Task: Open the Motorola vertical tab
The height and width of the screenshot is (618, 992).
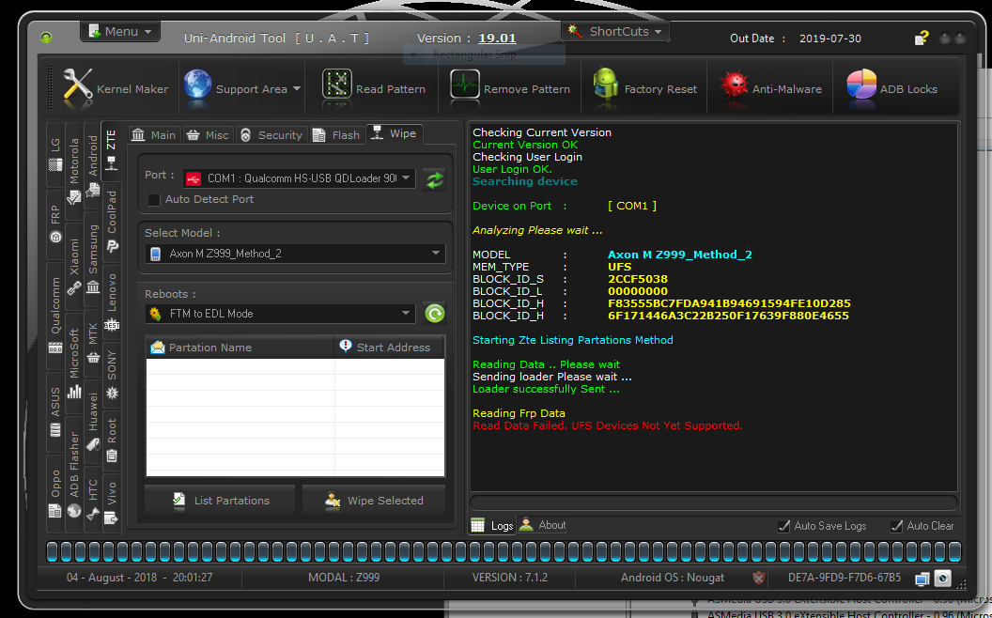Action: [74, 172]
